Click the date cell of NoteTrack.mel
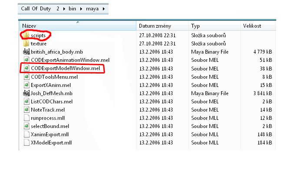Image resolution: width=304 pixels, height=173 pixels. tap(156, 110)
